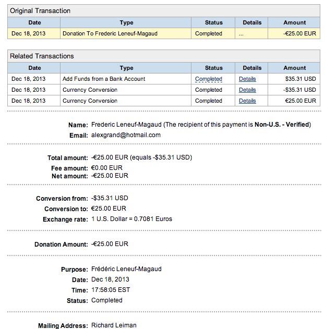Click Details header in Related Transactions table
325x329 pixels.
click(252, 68)
